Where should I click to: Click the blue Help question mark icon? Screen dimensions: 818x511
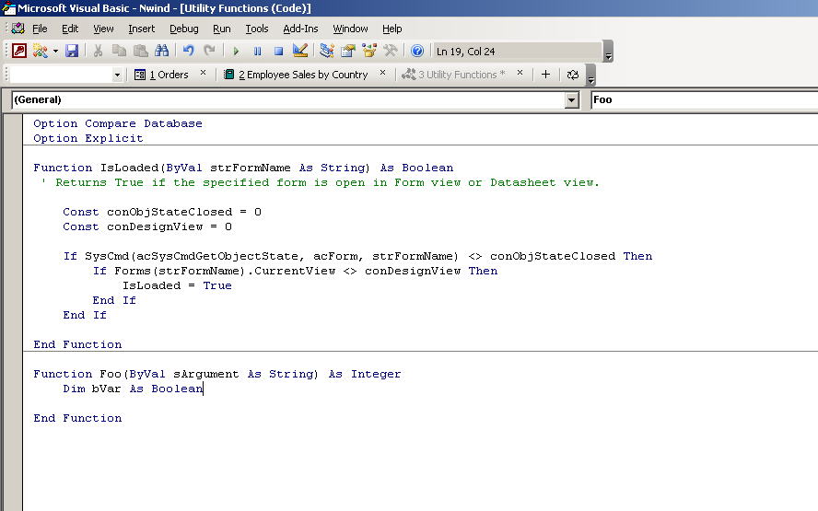point(417,52)
